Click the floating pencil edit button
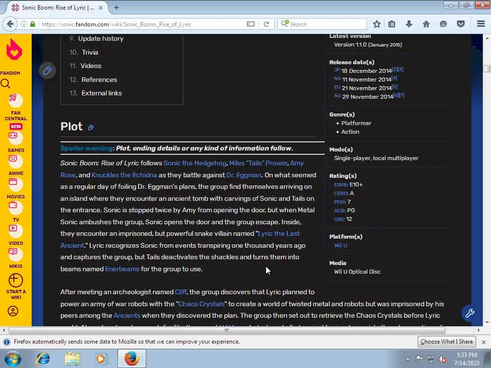Screen dimensions: 491x368 coord(47,71)
